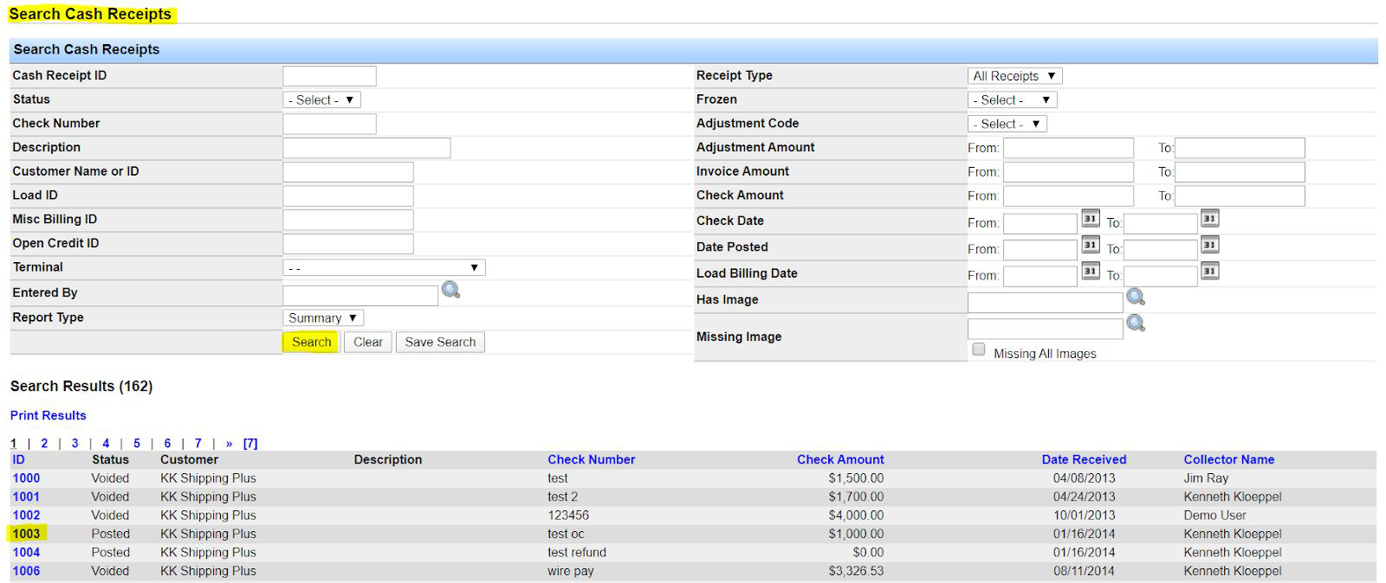Open calendar for Date Posted To

click(1210, 245)
